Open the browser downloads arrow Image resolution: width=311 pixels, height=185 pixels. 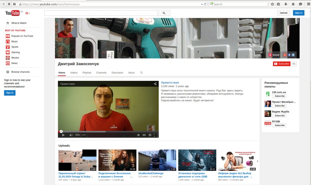pos(286,4)
